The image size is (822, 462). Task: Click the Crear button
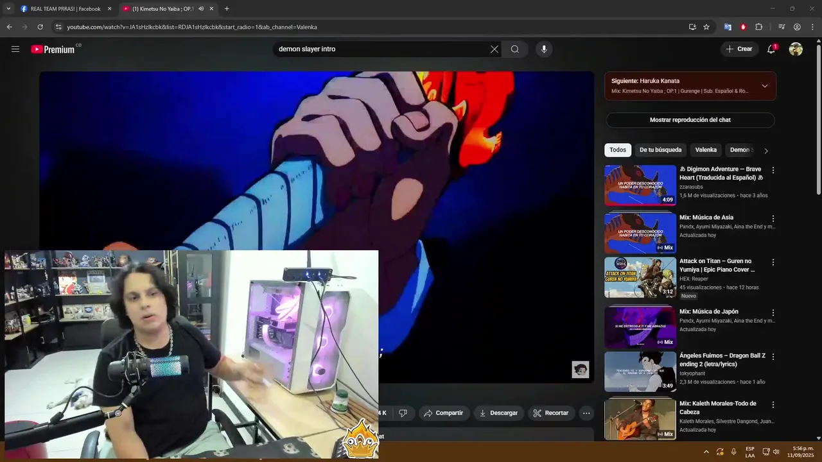point(739,49)
